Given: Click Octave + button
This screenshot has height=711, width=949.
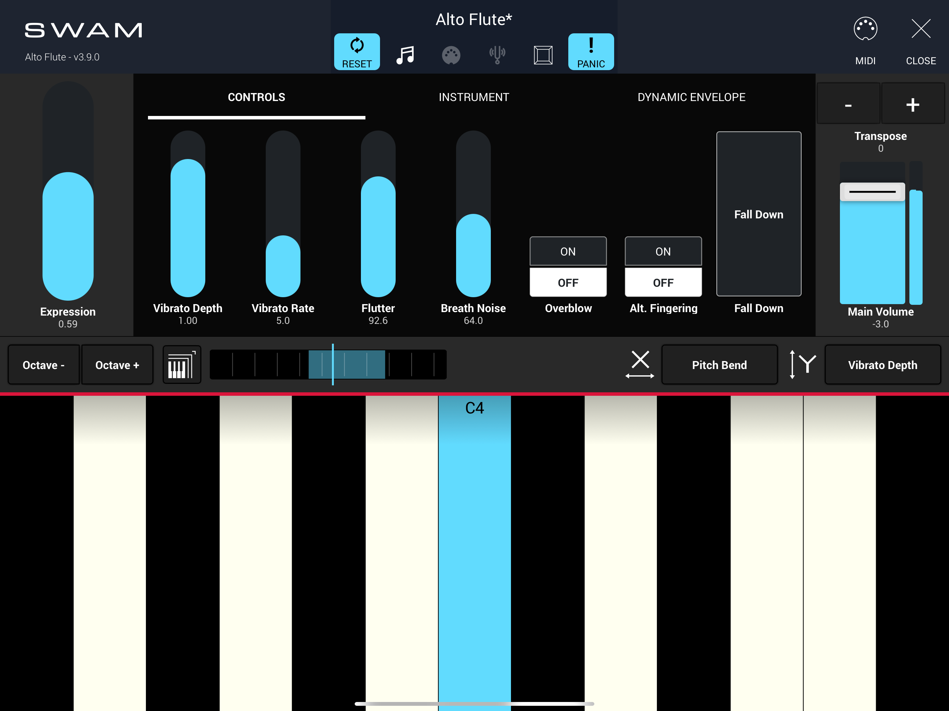Looking at the screenshot, I should click(117, 365).
